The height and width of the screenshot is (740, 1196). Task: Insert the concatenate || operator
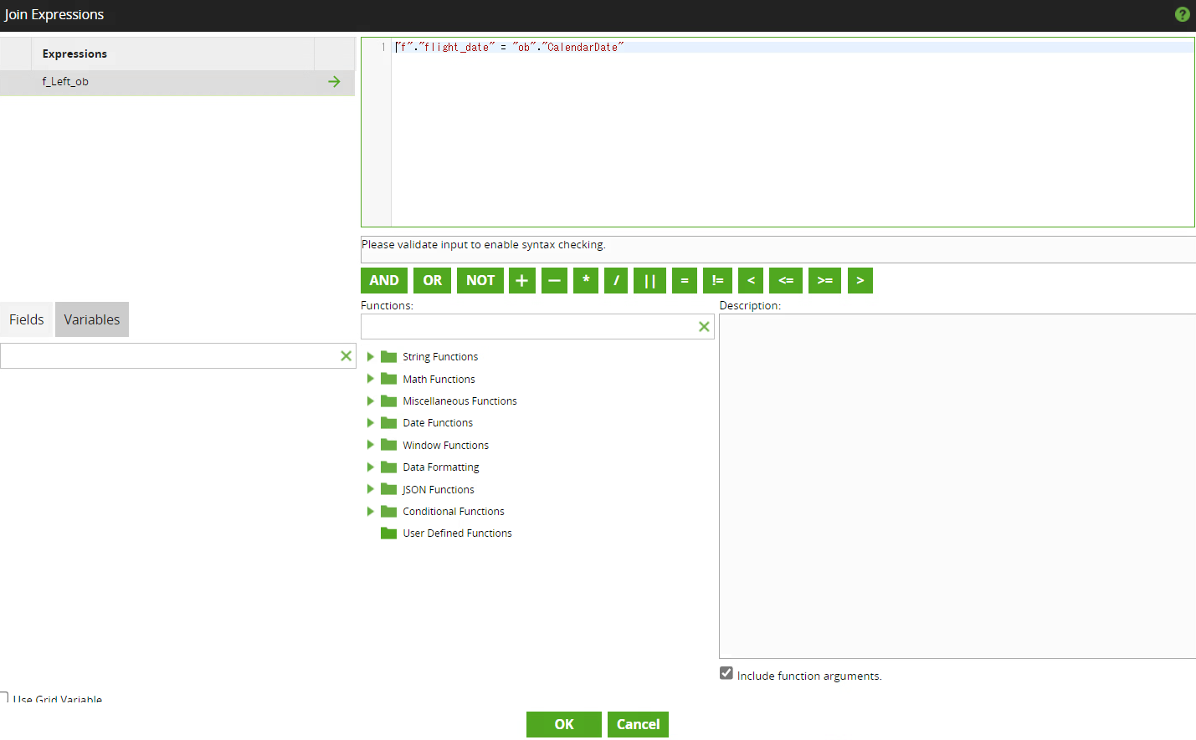click(x=649, y=281)
